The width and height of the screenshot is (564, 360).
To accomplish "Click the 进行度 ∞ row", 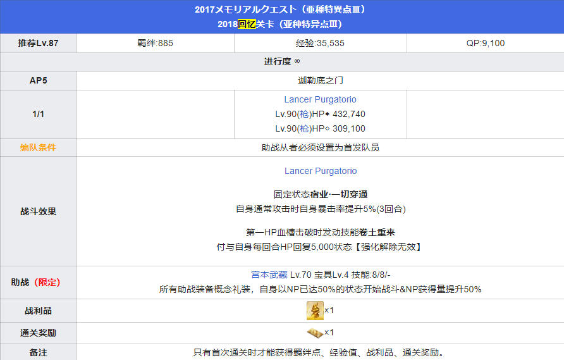I will click(x=282, y=61).
